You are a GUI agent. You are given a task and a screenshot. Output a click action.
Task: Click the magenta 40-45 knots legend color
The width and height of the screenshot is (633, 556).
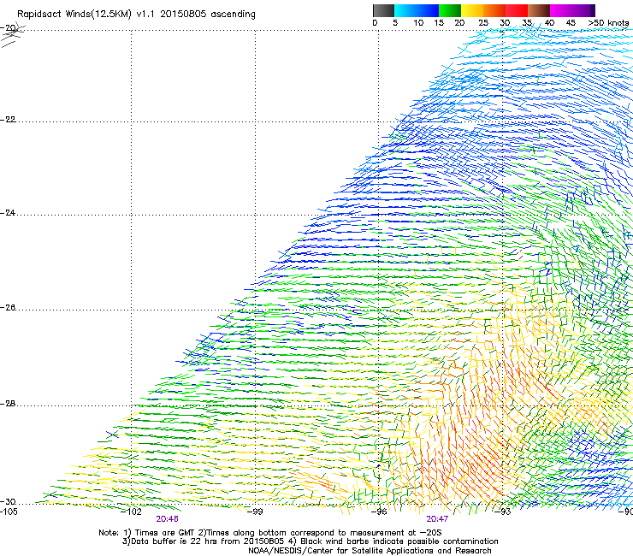pyautogui.click(x=561, y=10)
